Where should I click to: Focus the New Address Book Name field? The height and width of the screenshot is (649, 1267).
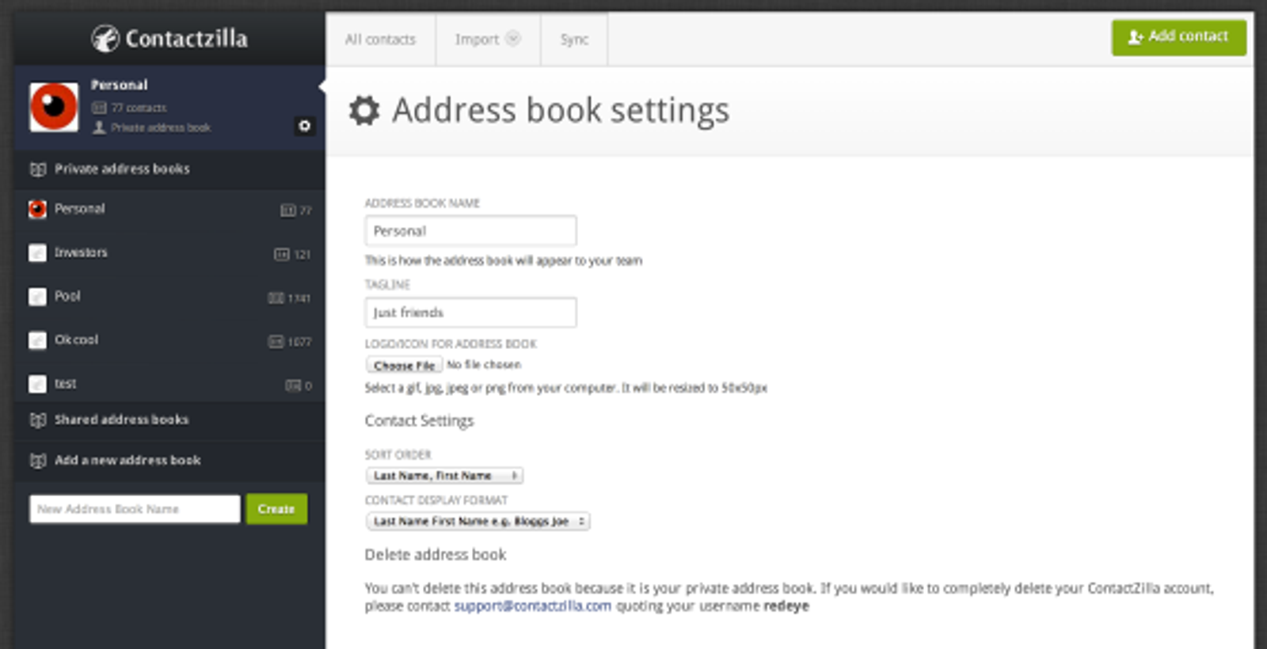[x=135, y=509]
